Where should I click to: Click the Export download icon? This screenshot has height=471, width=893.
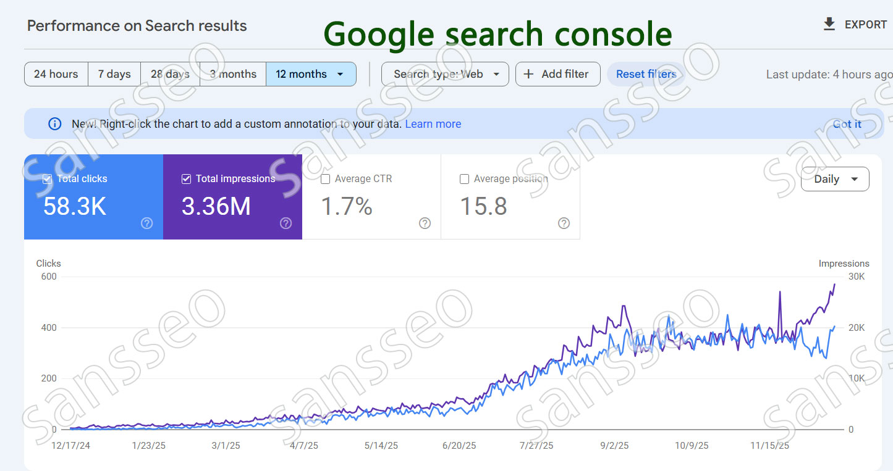829,24
